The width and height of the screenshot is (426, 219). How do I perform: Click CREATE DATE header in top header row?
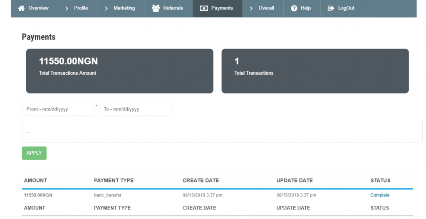(201, 180)
